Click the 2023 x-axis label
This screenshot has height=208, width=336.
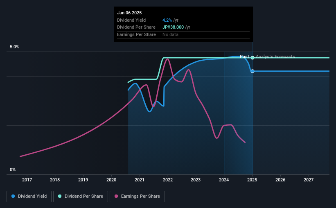[196, 180]
